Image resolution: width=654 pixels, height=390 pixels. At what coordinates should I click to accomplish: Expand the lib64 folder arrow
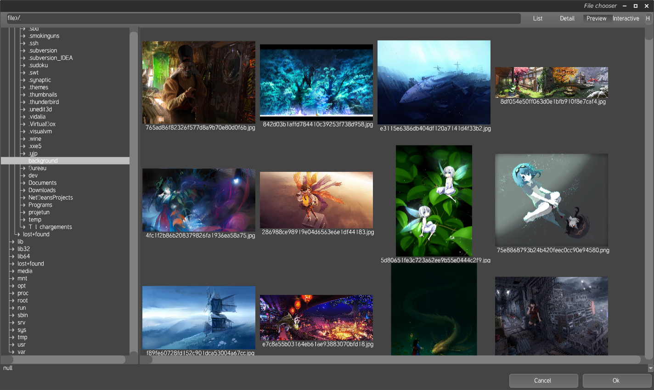coord(12,256)
